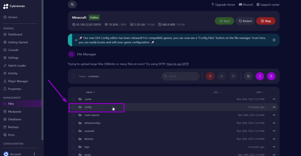
Task: Click the purple upload icon button
Action: click(260, 76)
